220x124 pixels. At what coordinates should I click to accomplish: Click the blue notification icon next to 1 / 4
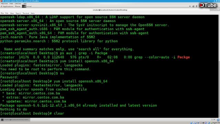tap(218, 120)
